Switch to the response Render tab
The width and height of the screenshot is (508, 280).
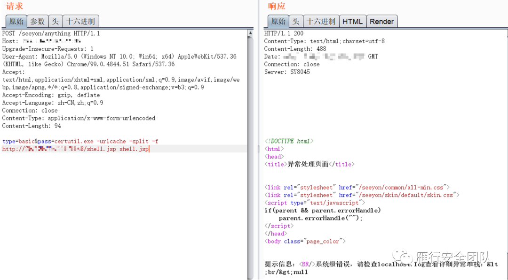pos(381,21)
